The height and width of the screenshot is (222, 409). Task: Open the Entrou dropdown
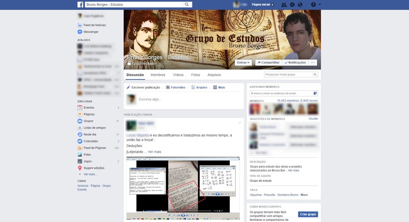(244, 63)
